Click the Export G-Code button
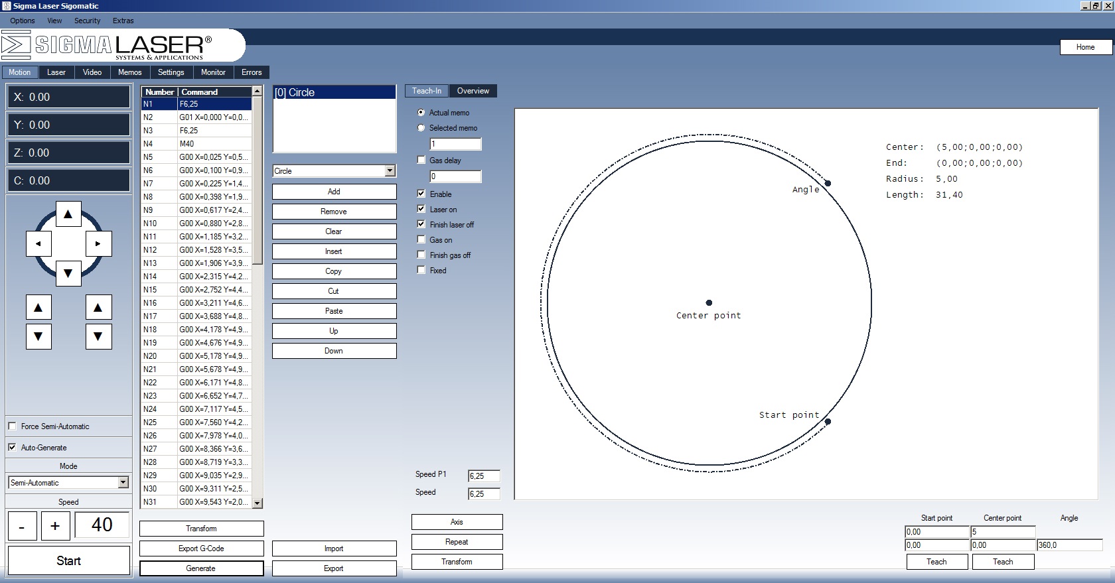Screen dimensions: 1115x583 [201, 549]
